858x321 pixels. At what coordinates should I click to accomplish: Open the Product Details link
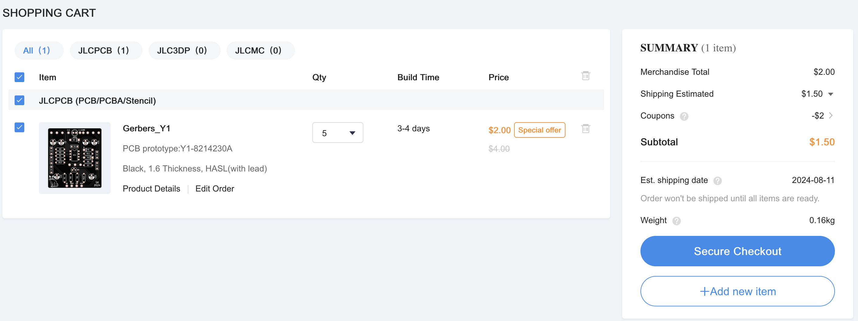pos(151,189)
